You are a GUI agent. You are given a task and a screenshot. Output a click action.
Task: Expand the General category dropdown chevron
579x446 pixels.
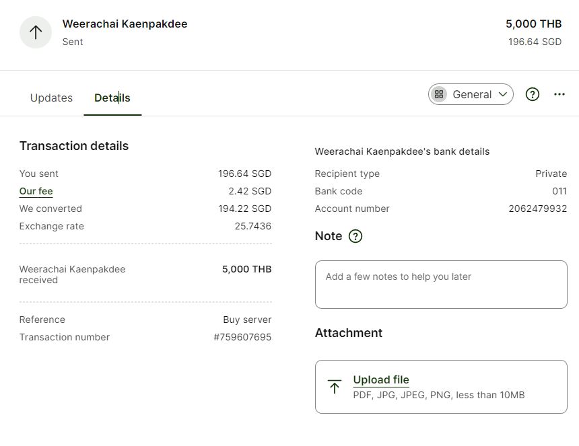pos(502,94)
